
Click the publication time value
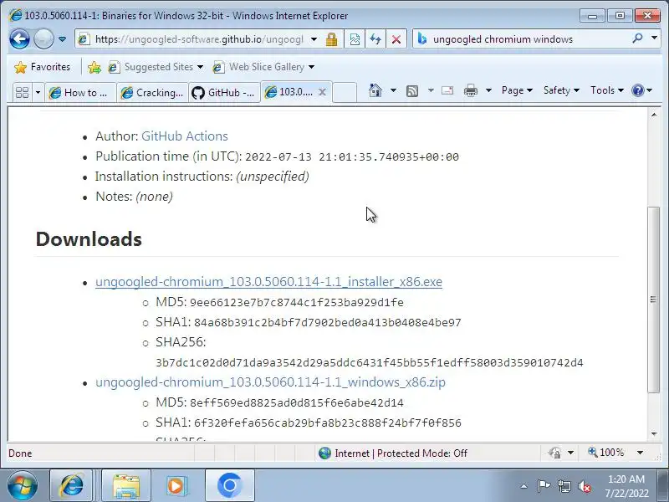[x=352, y=157]
